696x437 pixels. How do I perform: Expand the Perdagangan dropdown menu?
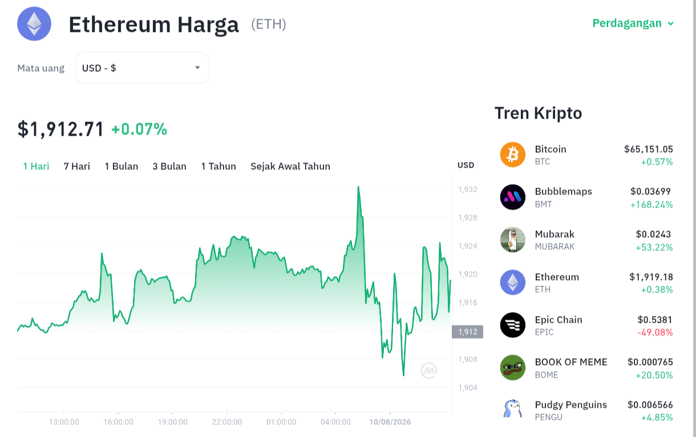[x=633, y=23]
